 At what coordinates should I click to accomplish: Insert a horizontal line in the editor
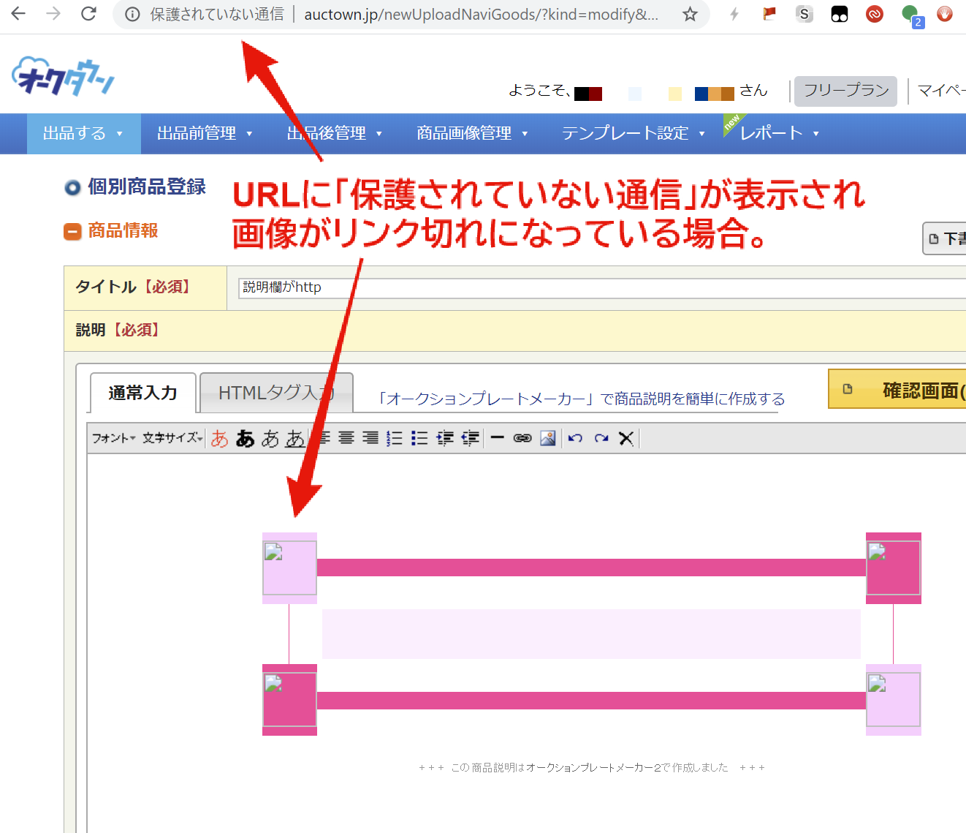click(497, 438)
